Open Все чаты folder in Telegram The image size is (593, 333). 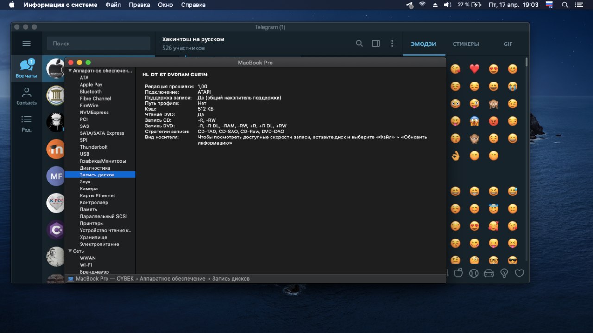[26, 69]
